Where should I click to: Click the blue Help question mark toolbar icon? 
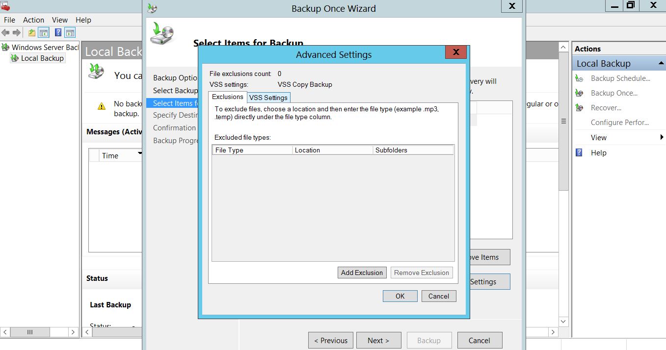point(58,33)
